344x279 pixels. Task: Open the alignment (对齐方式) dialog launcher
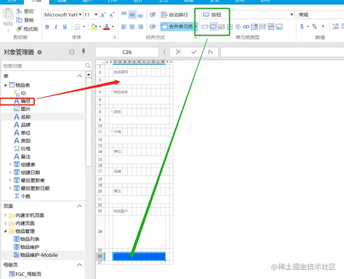(x=195, y=38)
